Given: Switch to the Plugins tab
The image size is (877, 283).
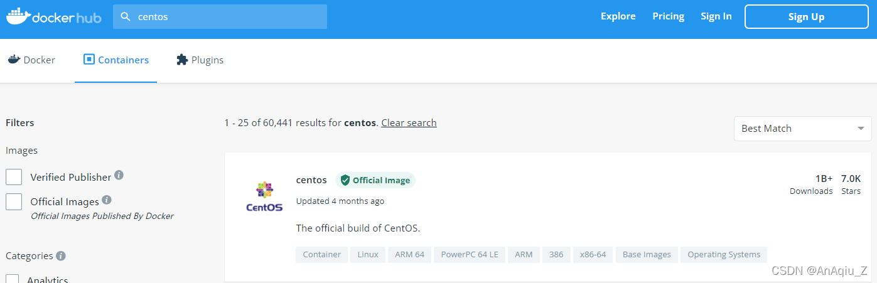Looking at the screenshot, I should click(200, 60).
